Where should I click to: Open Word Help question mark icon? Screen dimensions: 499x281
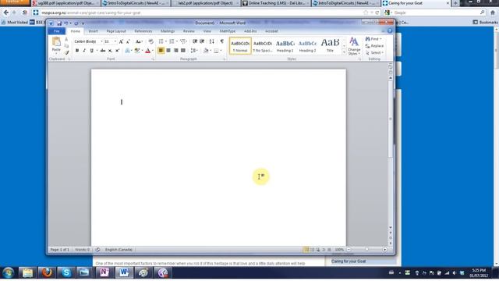(390, 31)
